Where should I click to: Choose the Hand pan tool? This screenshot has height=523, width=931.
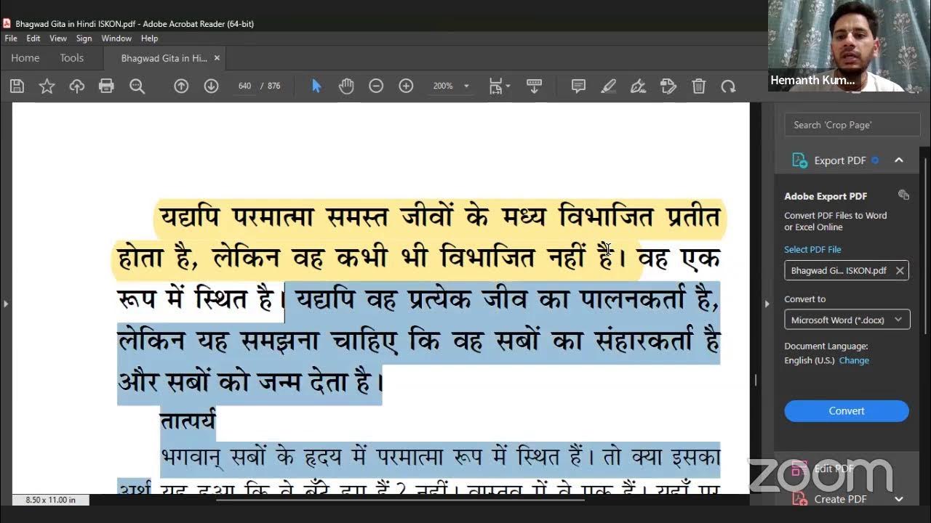coord(346,86)
